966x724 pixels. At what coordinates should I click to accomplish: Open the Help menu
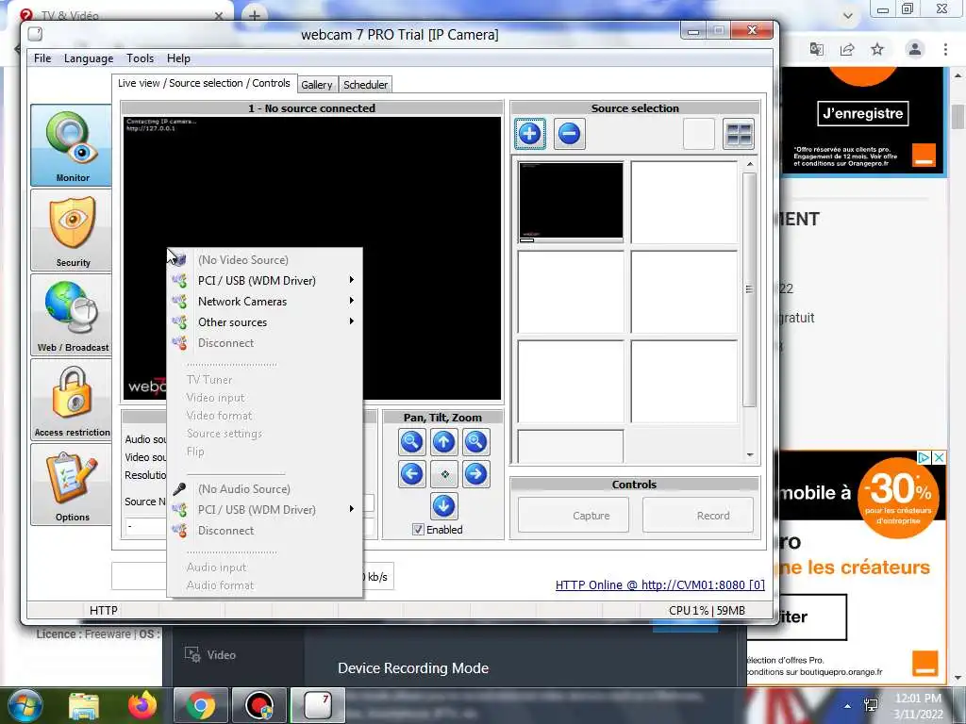click(x=178, y=58)
